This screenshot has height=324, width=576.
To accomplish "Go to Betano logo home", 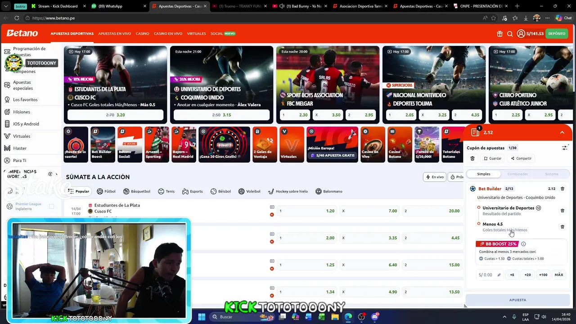I will coord(22,33).
